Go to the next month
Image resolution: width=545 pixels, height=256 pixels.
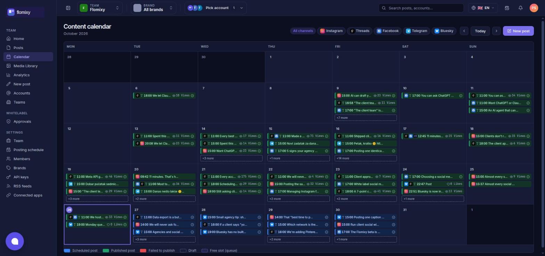pyautogui.click(x=496, y=31)
